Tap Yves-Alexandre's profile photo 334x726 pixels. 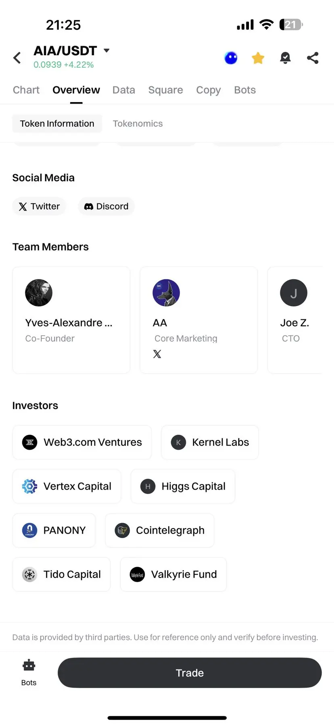[39, 293]
